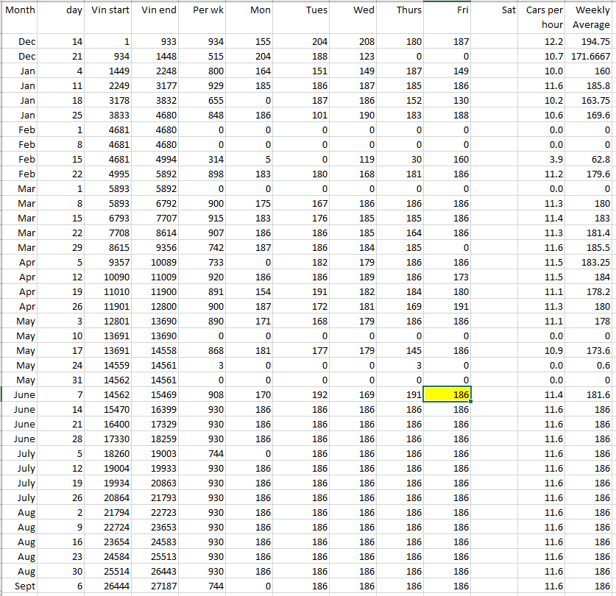Select the Vin start header cell
The image size is (616, 596).
pyautogui.click(x=110, y=10)
